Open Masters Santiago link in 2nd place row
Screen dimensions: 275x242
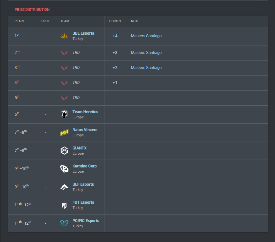click(x=146, y=53)
